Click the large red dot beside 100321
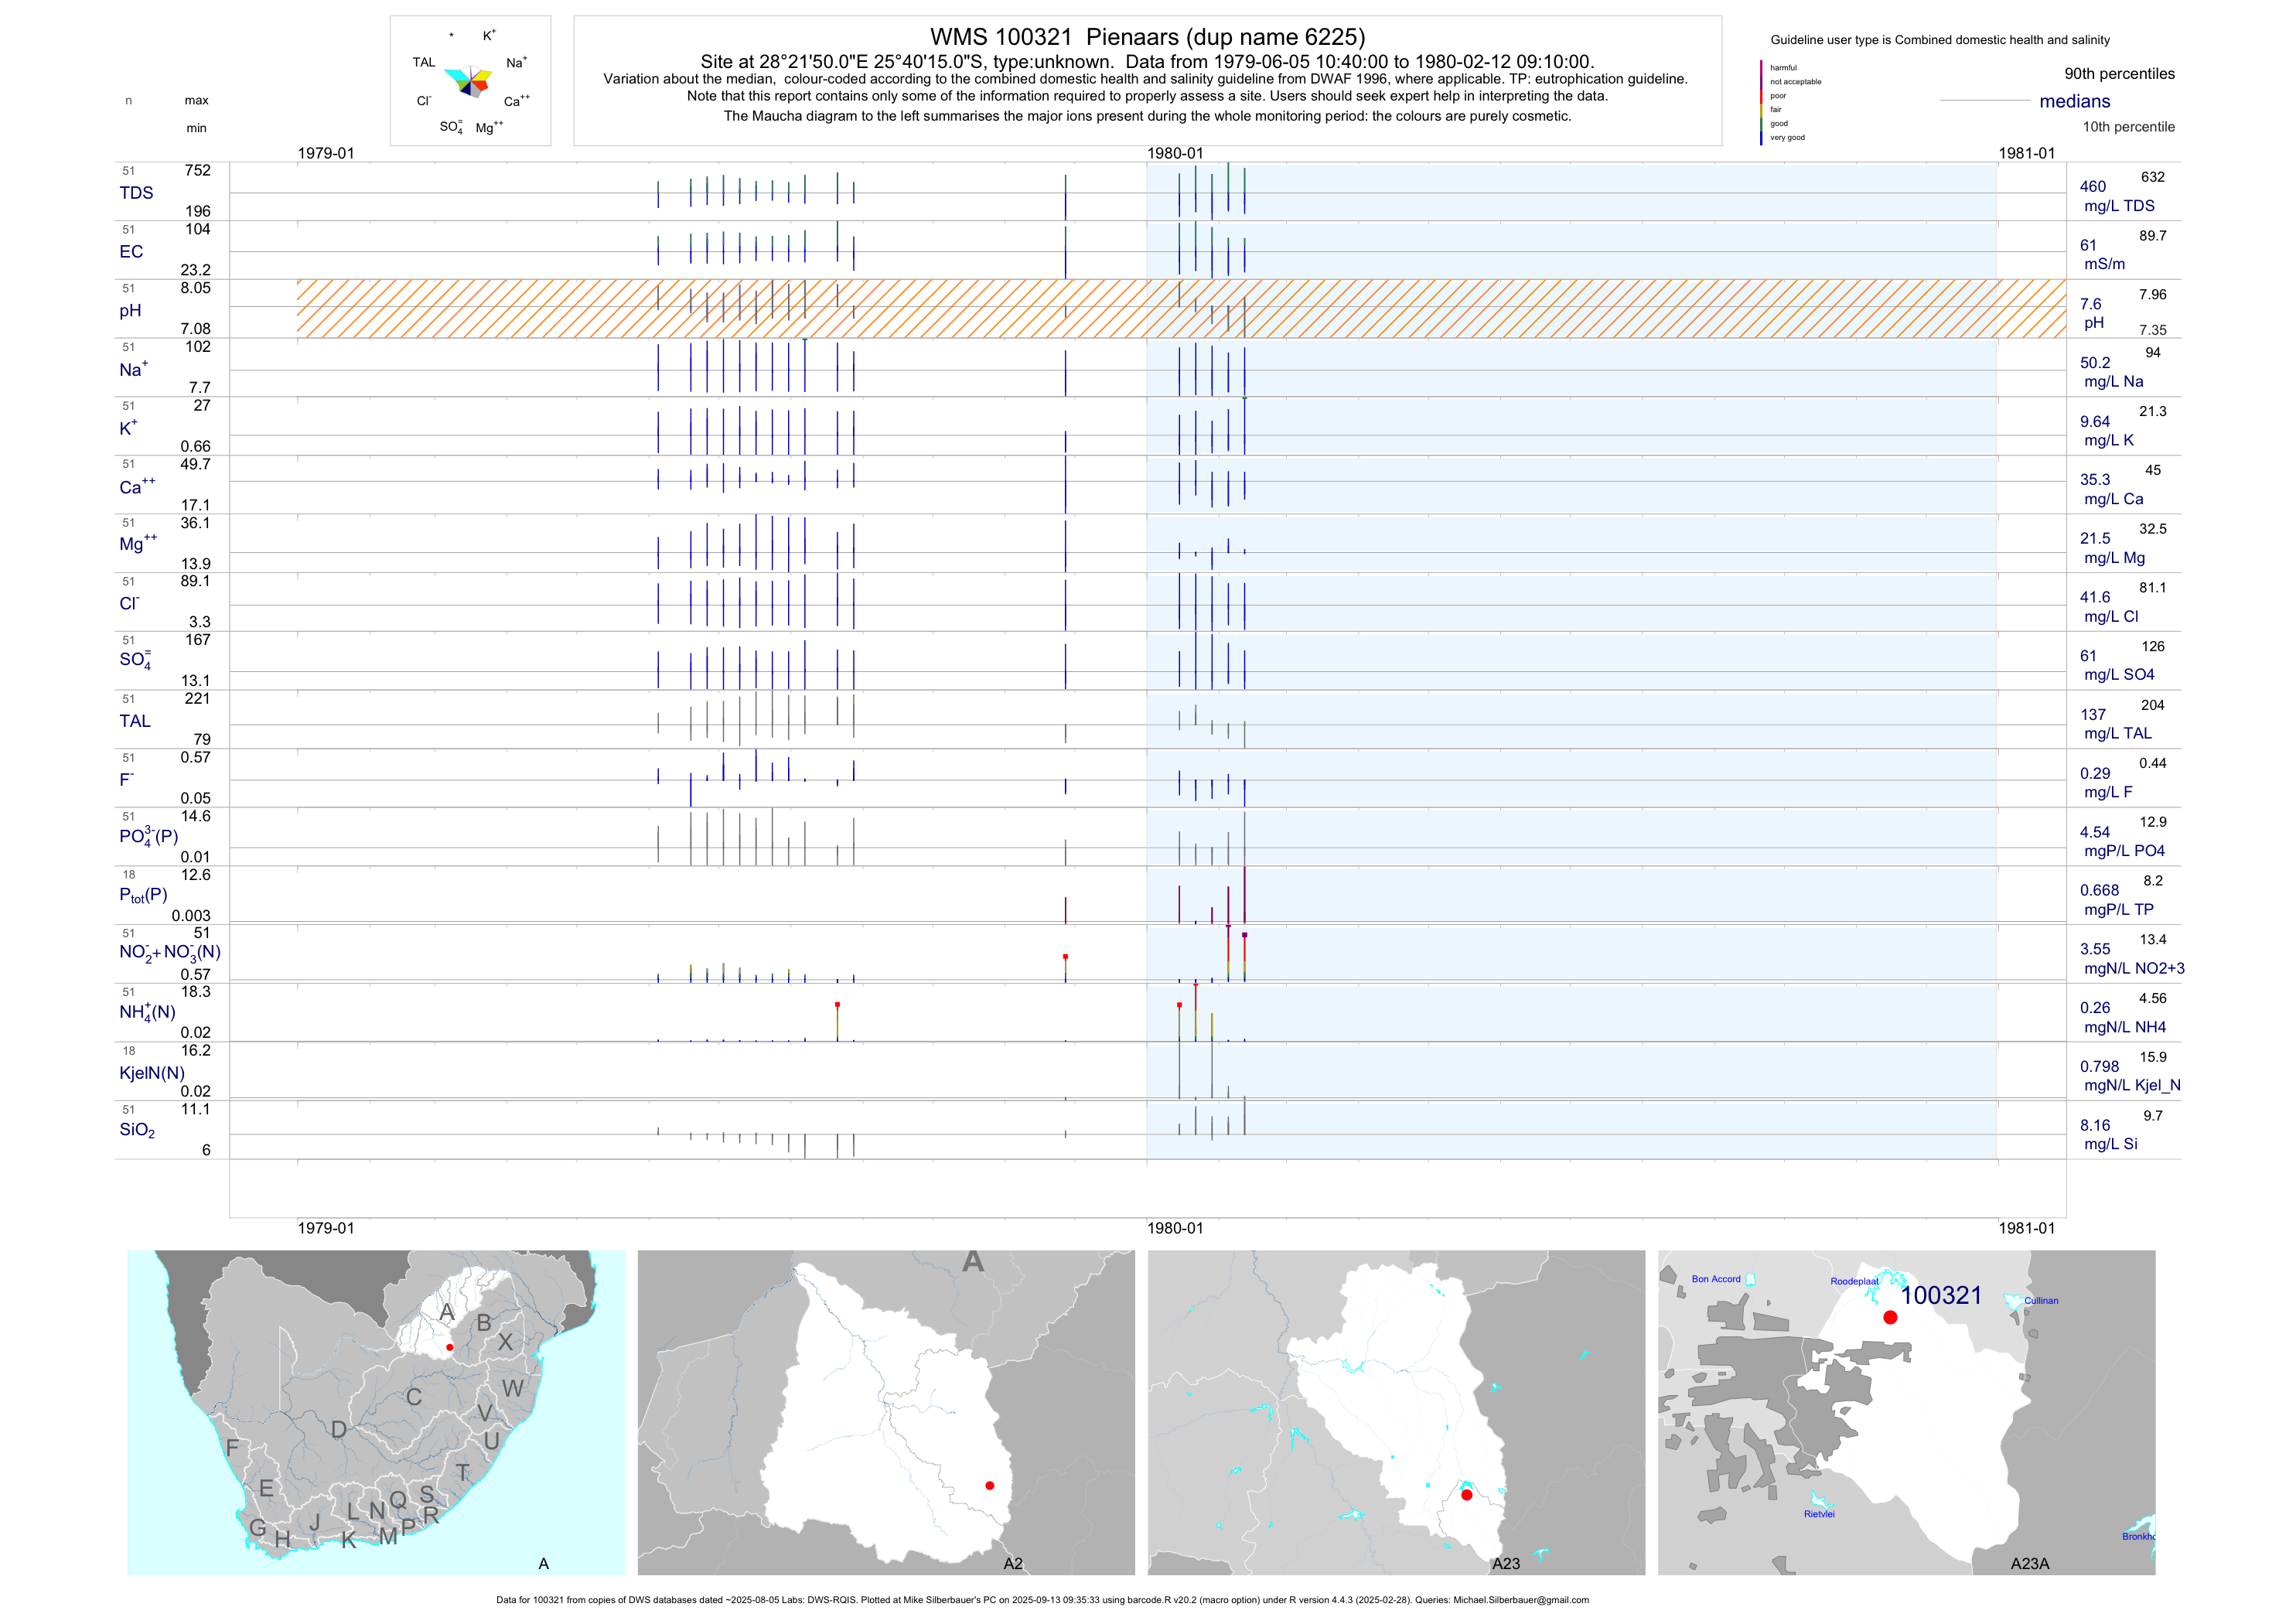 [1889, 1317]
